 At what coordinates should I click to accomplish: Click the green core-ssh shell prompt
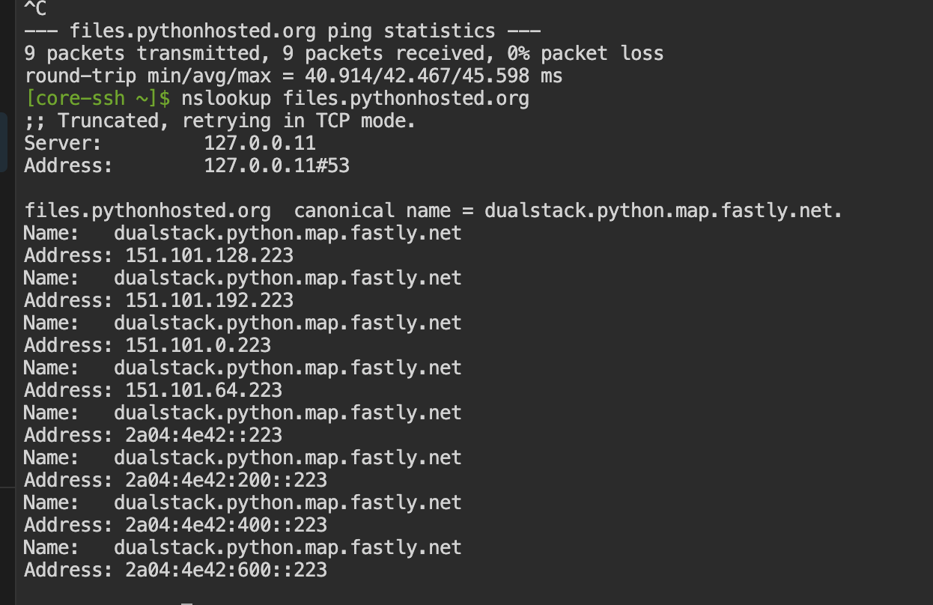(x=98, y=98)
